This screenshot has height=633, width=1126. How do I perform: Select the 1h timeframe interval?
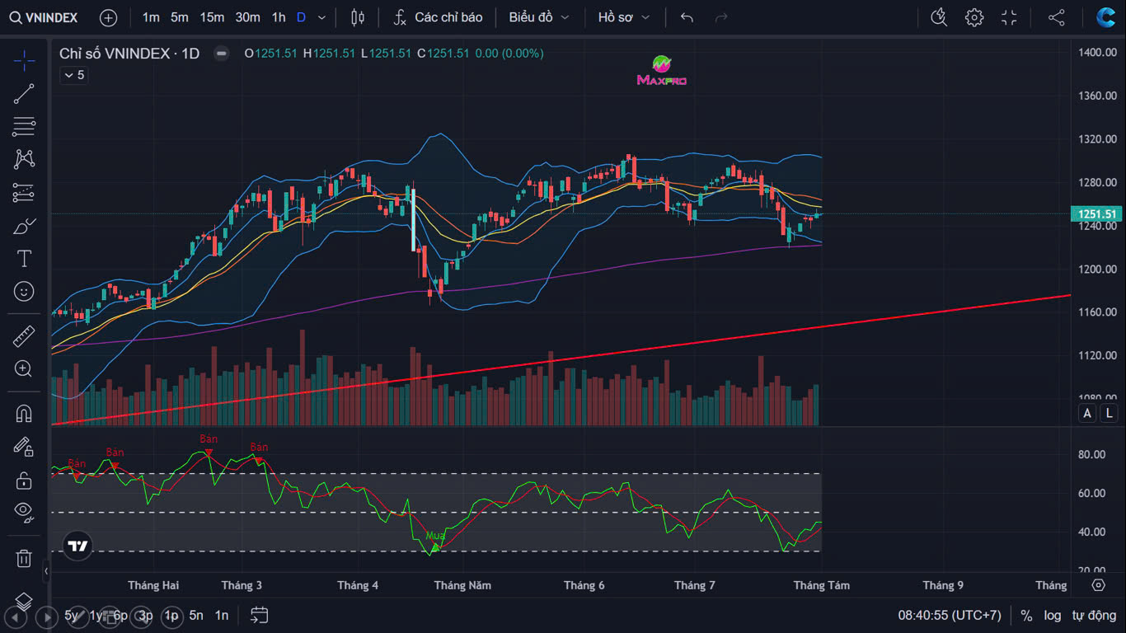pos(279,17)
